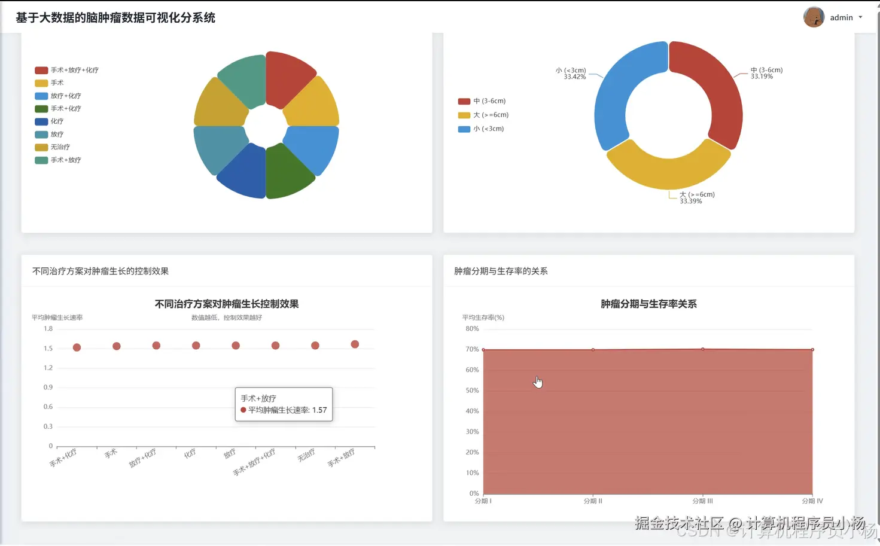Toggle 小 (<3cm) slice visibility via legend

[464, 129]
